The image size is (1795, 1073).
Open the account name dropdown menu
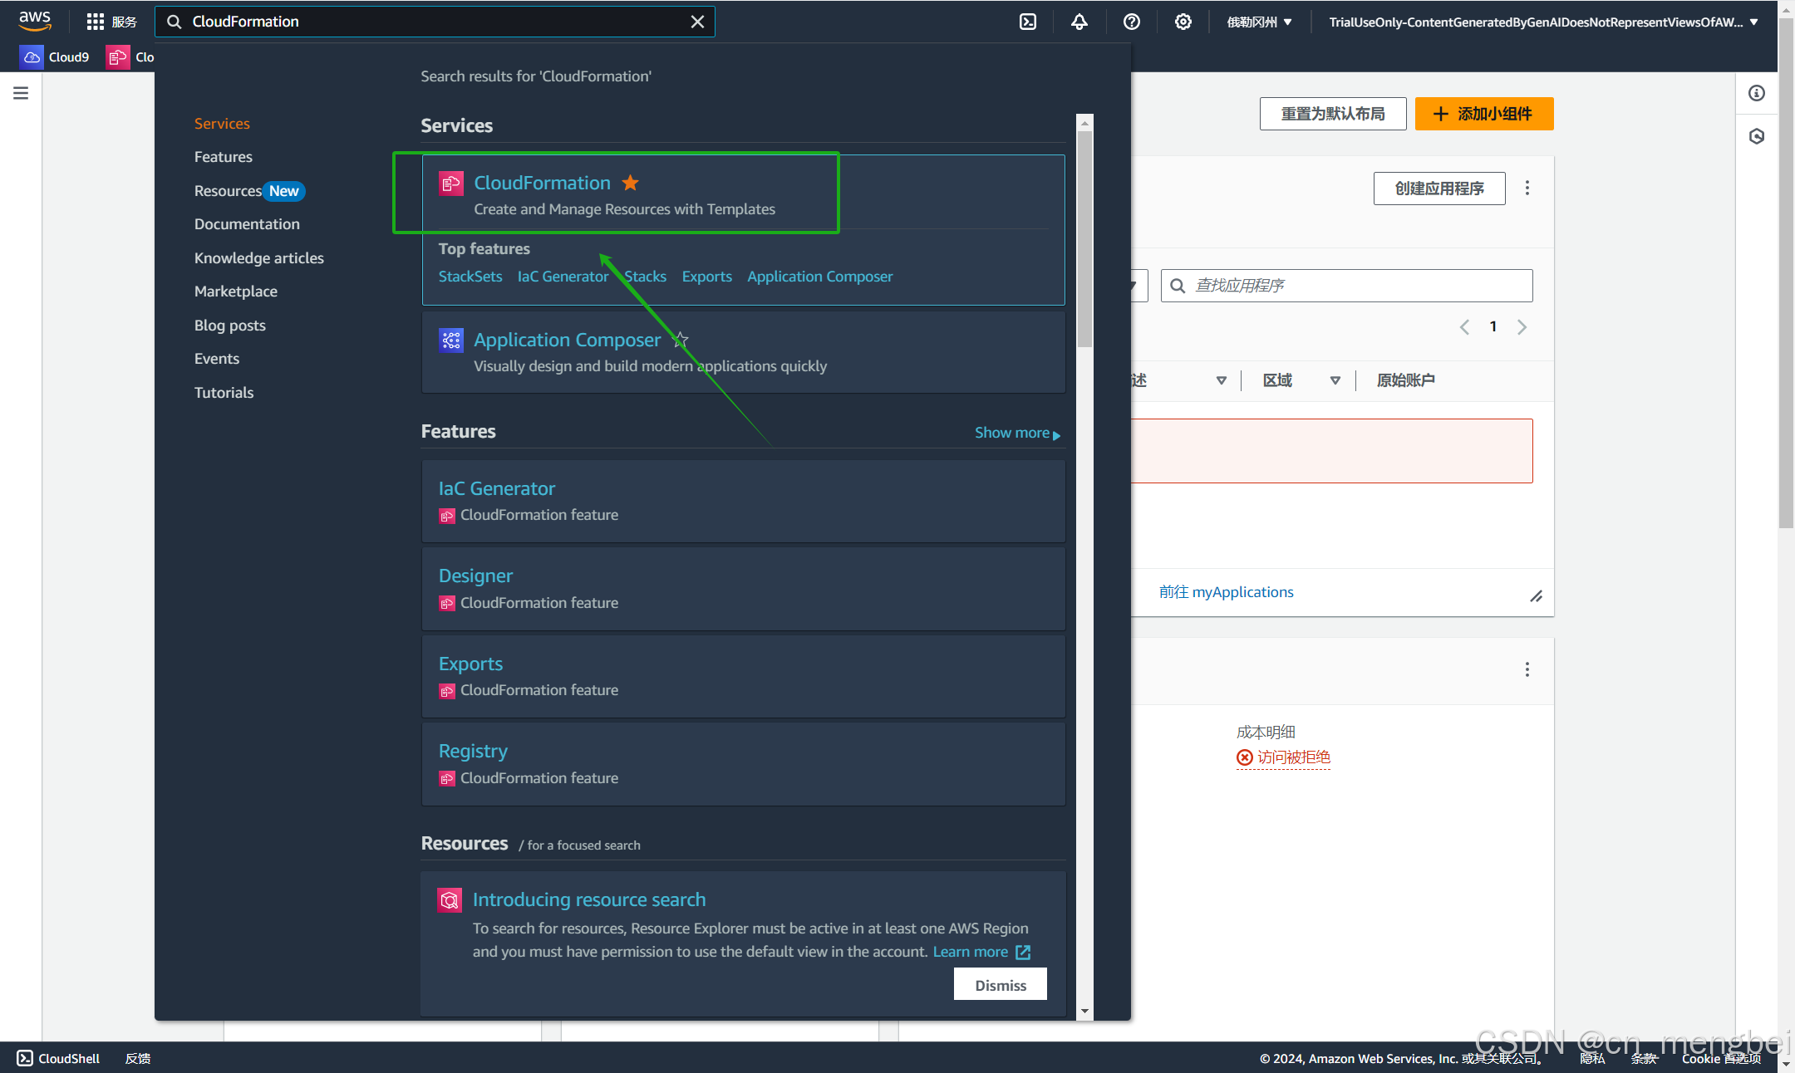tap(1543, 22)
